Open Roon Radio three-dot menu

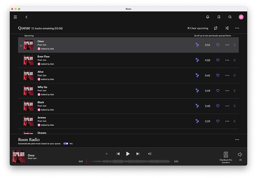click(x=237, y=140)
